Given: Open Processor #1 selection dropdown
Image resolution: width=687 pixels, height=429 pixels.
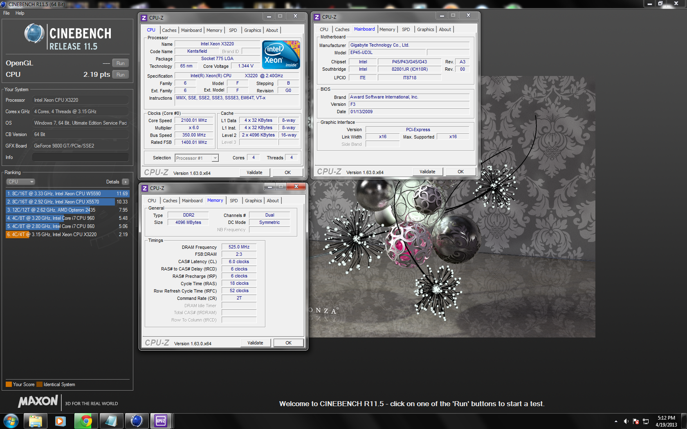Looking at the screenshot, I should (197, 158).
